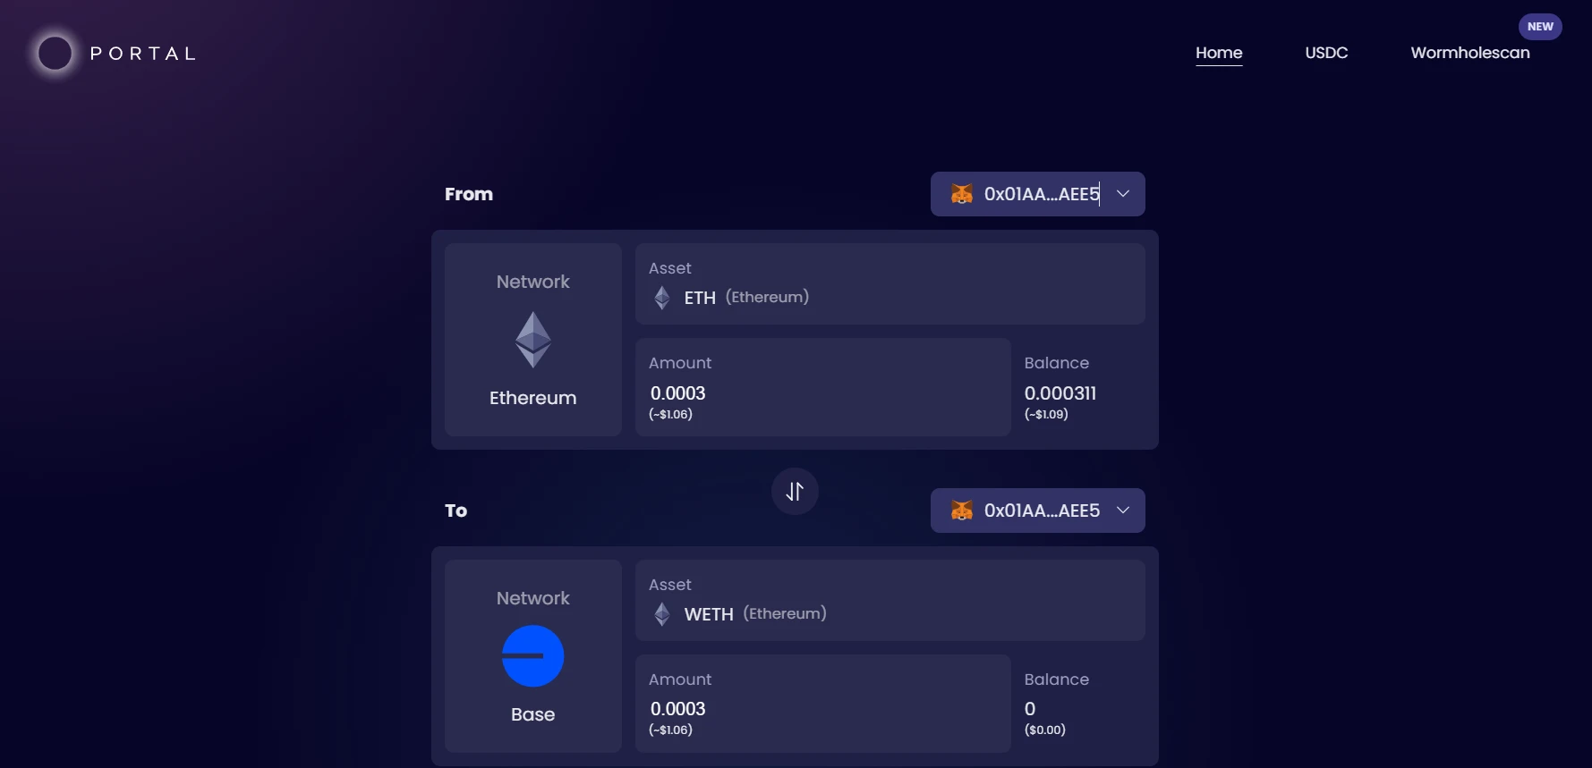The height and width of the screenshot is (768, 1592).
Task: Click the Ethereum diamond network icon
Action: point(533,340)
